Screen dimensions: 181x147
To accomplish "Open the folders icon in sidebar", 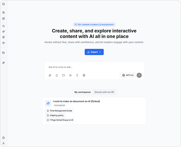I will pyautogui.click(x=3, y=53).
